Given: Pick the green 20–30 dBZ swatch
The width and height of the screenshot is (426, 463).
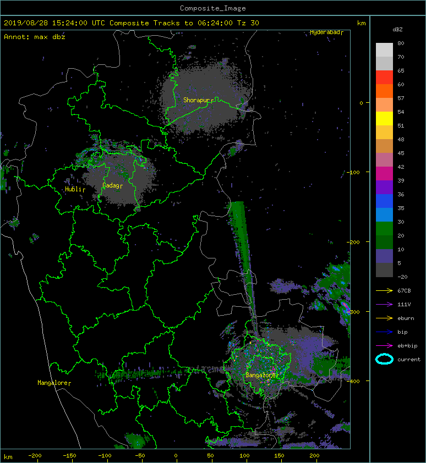Looking at the screenshot, I should [384, 228].
